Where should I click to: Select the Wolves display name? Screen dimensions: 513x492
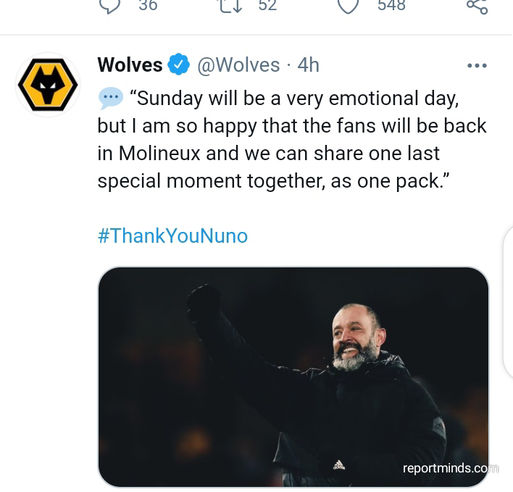[130, 65]
